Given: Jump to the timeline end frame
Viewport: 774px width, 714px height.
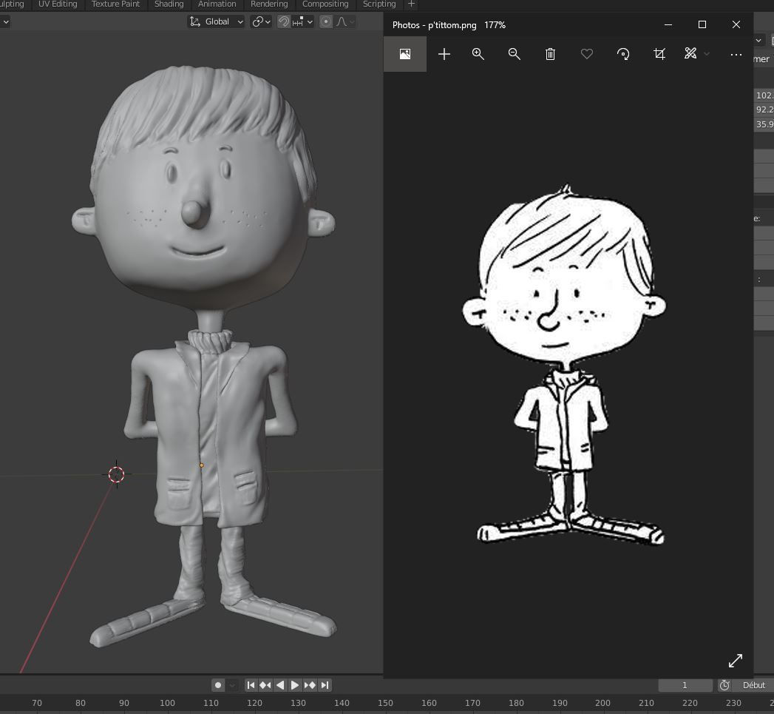Looking at the screenshot, I should [325, 685].
